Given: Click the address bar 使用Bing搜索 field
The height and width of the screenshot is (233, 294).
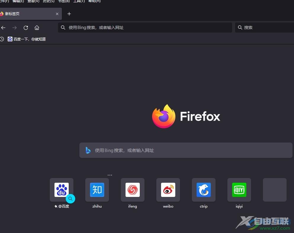Looking at the screenshot, I should [x=145, y=27].
